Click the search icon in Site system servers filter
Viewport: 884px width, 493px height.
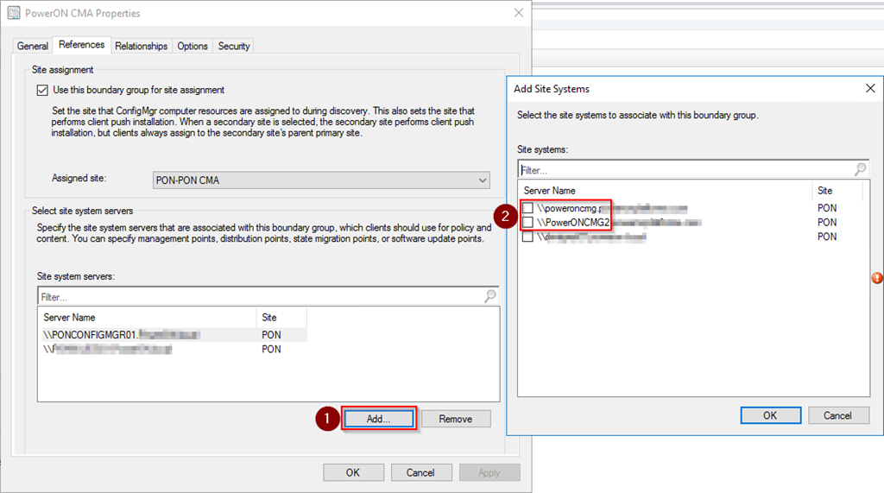pos(490,296)
